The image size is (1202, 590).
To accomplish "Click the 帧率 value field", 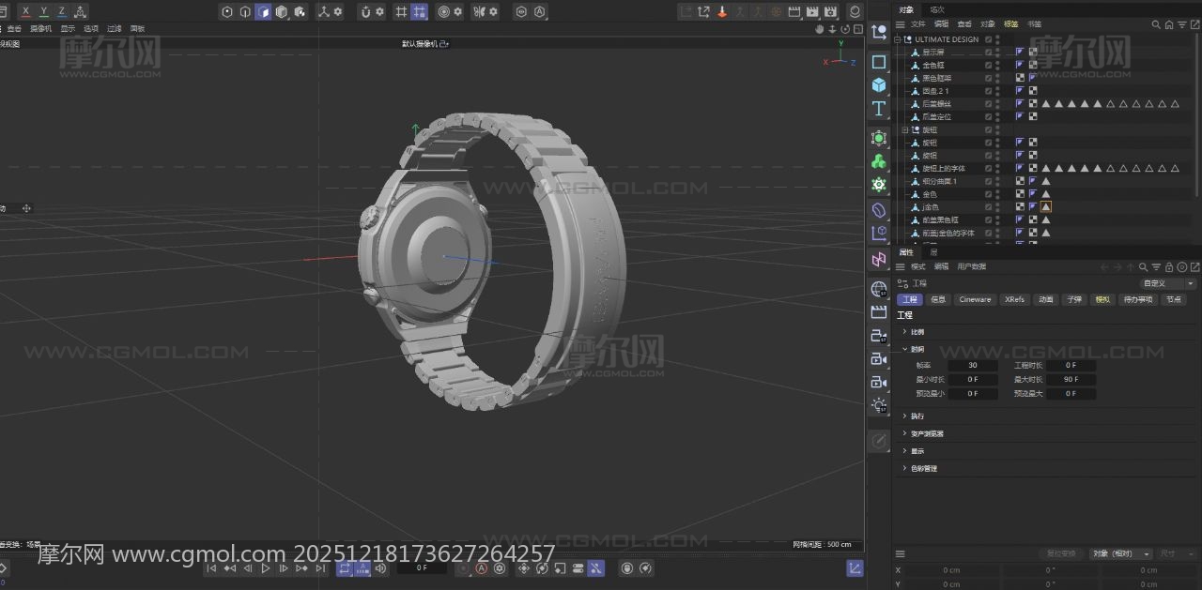I will tap(972, 366).
